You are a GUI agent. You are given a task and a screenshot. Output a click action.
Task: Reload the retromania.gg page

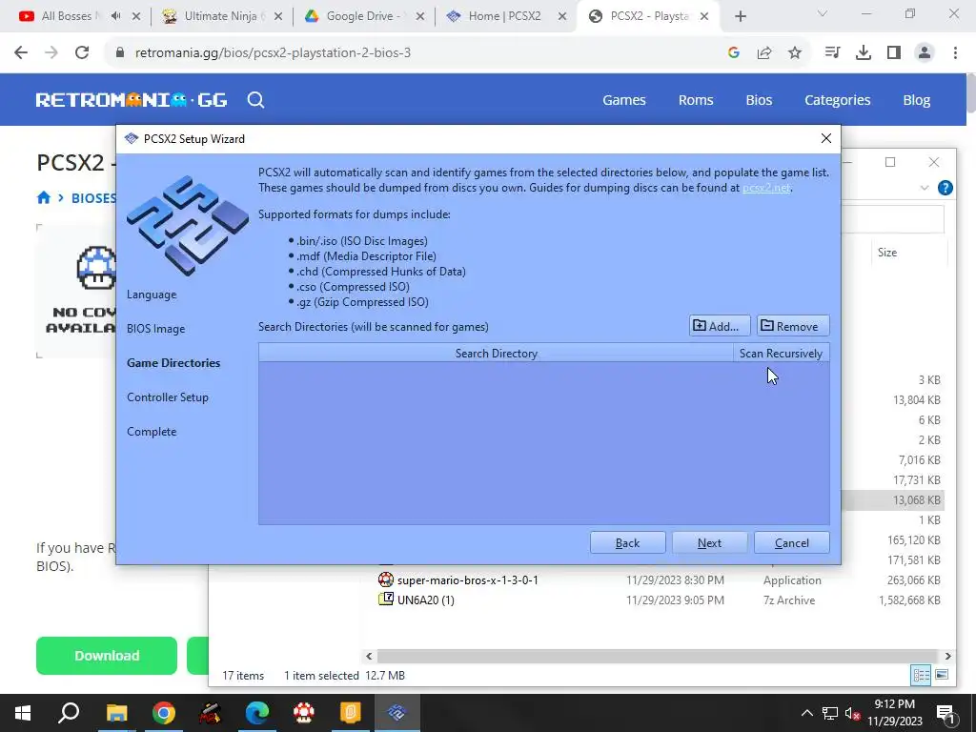click(x=82, y=53)
